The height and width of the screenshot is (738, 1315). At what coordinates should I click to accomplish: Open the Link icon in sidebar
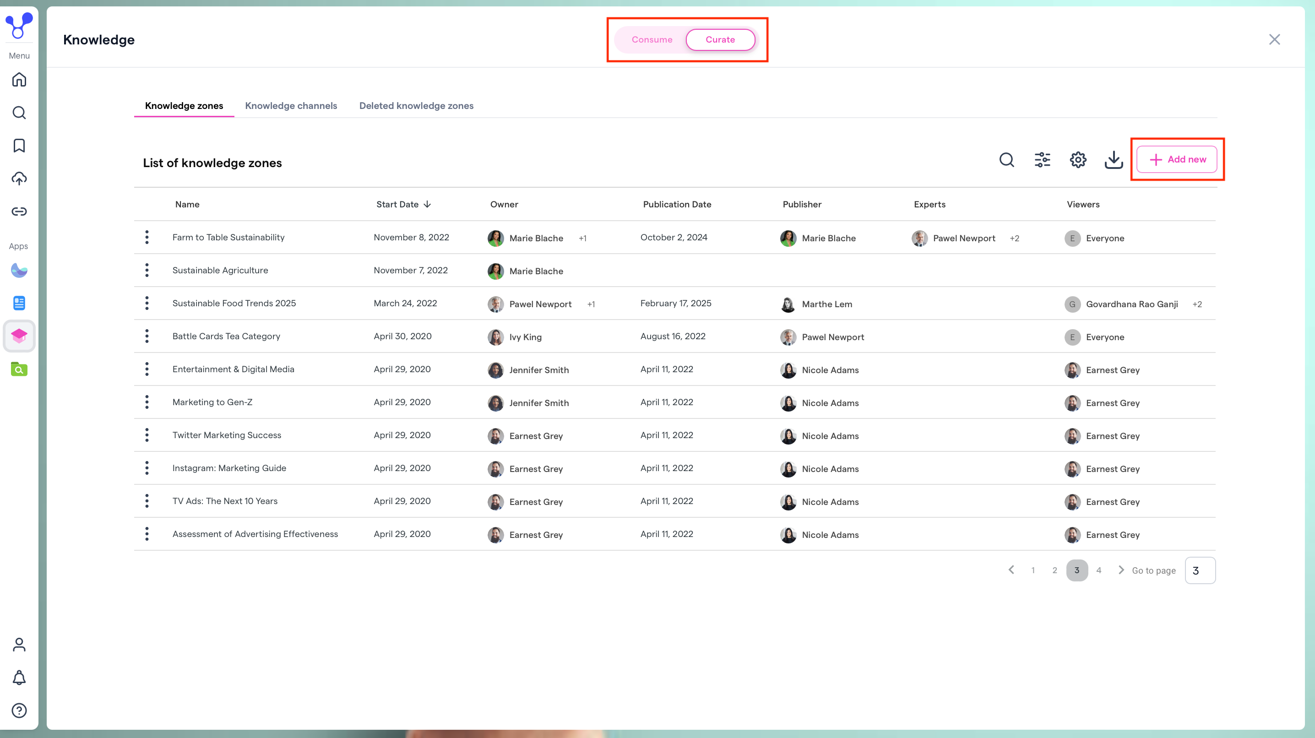click(x=19, y=212)
